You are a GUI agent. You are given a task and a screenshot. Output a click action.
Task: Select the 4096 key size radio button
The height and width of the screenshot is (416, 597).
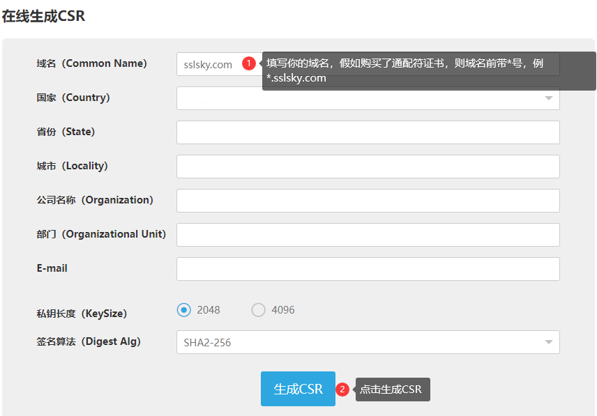coord(258,310)
